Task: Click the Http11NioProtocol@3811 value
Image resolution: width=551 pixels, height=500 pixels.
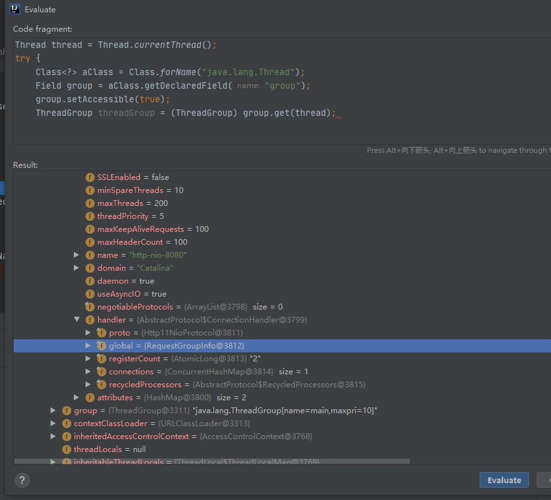Action: click(192, 333)
